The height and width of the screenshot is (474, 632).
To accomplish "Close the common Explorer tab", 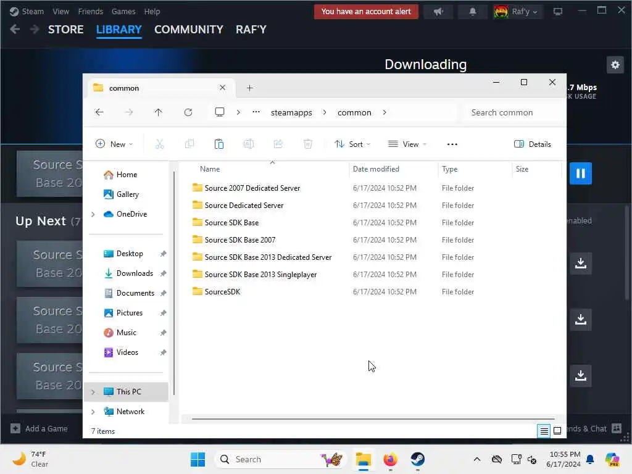I will pyautogui.click(x=222, y=88).
